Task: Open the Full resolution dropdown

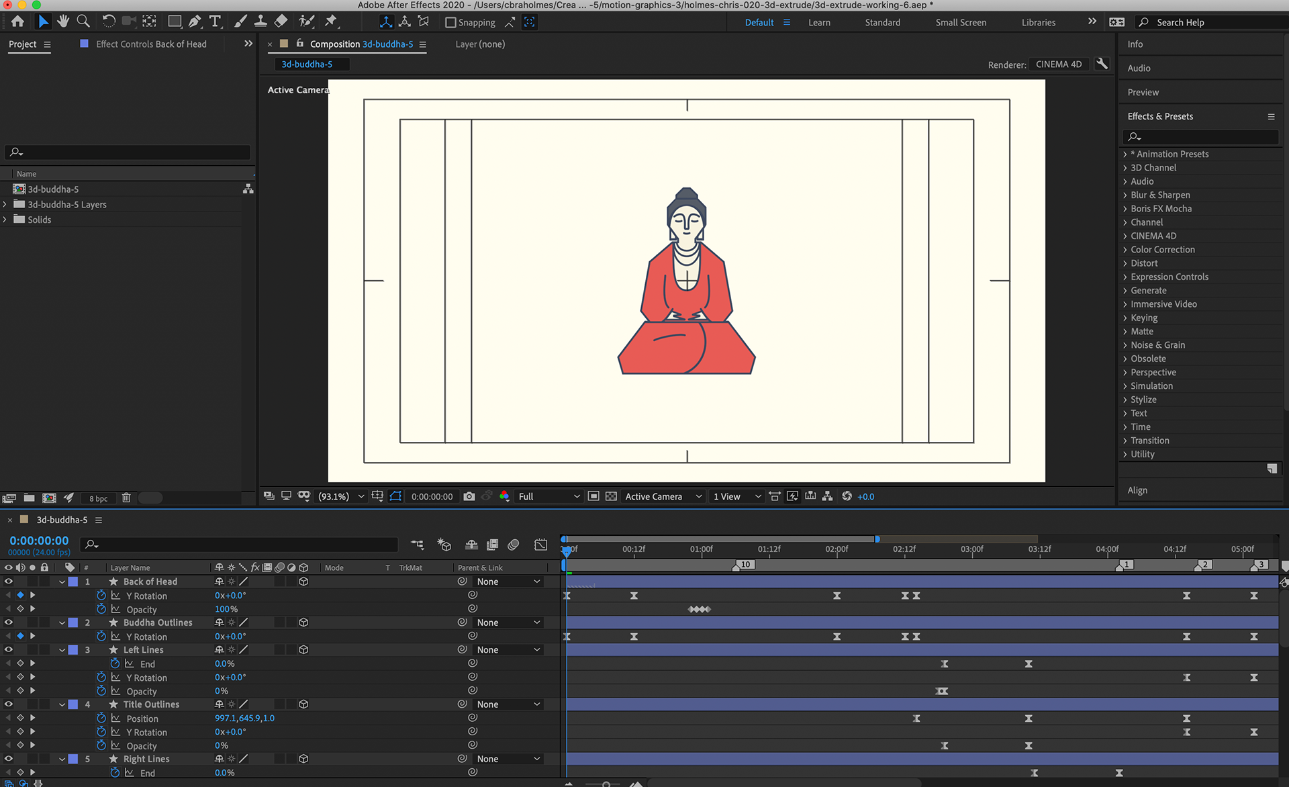Action: tap(548, 496)
